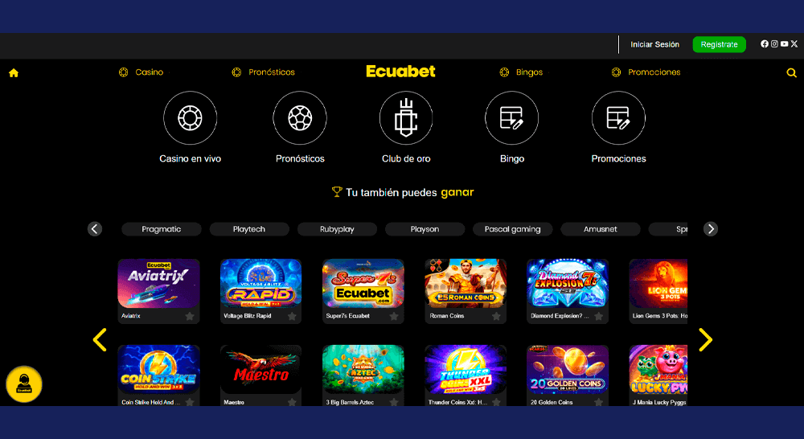Image resolution: width=804 pixels, height=439 pixels.
Task: Click the green Regístrate button
Action: (719, 44)
